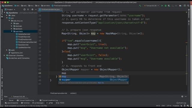192x108 pixels.
Task: Open the Project view mode dropdown
Action: [10, 9]
